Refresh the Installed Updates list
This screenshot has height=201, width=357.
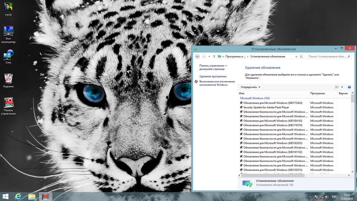[x=301, y=56]
